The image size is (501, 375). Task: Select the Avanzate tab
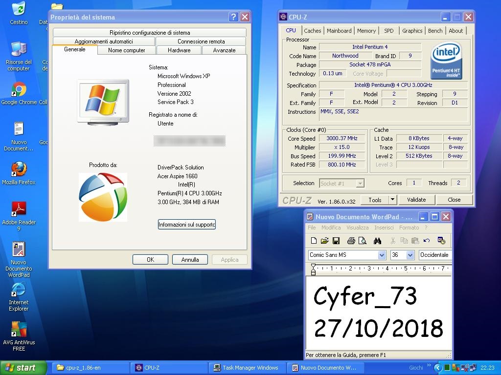tap(224, 50)
